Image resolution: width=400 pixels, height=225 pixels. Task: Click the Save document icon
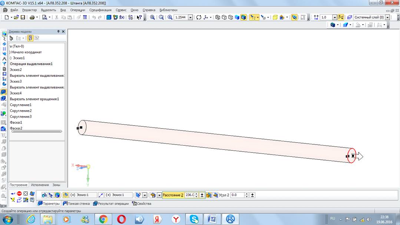(x=23, y=17)
